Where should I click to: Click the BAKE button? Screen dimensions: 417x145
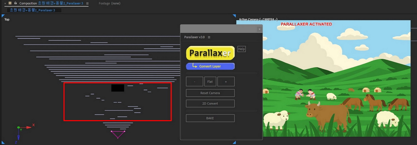pyautogui.click(x=210, y=118)
